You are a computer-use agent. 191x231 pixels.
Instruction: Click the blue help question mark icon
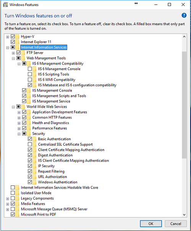[184, 15]
